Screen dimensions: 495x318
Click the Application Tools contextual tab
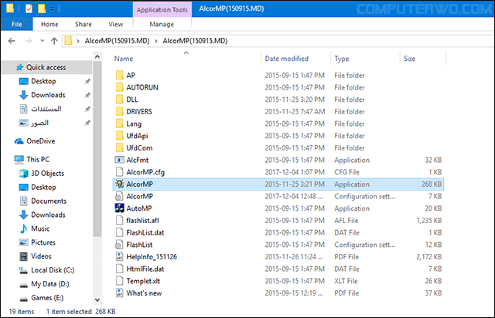click(162, 10)
